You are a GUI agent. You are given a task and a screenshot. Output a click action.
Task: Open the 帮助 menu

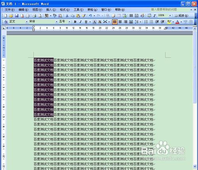(120, 10)
